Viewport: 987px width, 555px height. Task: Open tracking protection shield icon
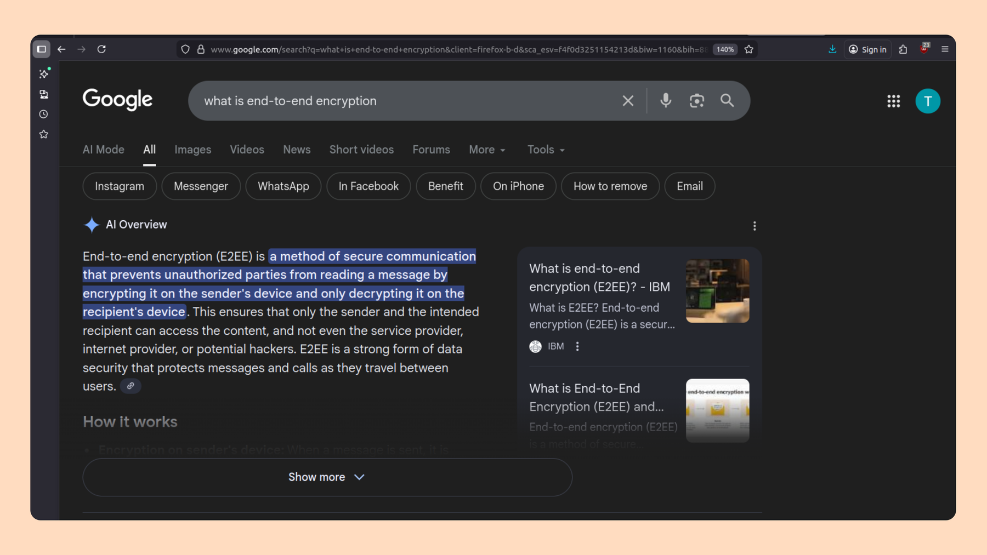(x=185, y=49)
